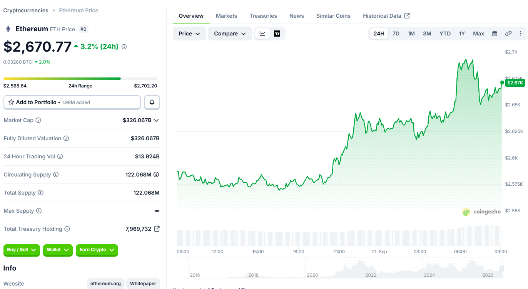Click the 0.03280 BTC value
Viewport: 528px width, 289px height.
pos(18,62)
